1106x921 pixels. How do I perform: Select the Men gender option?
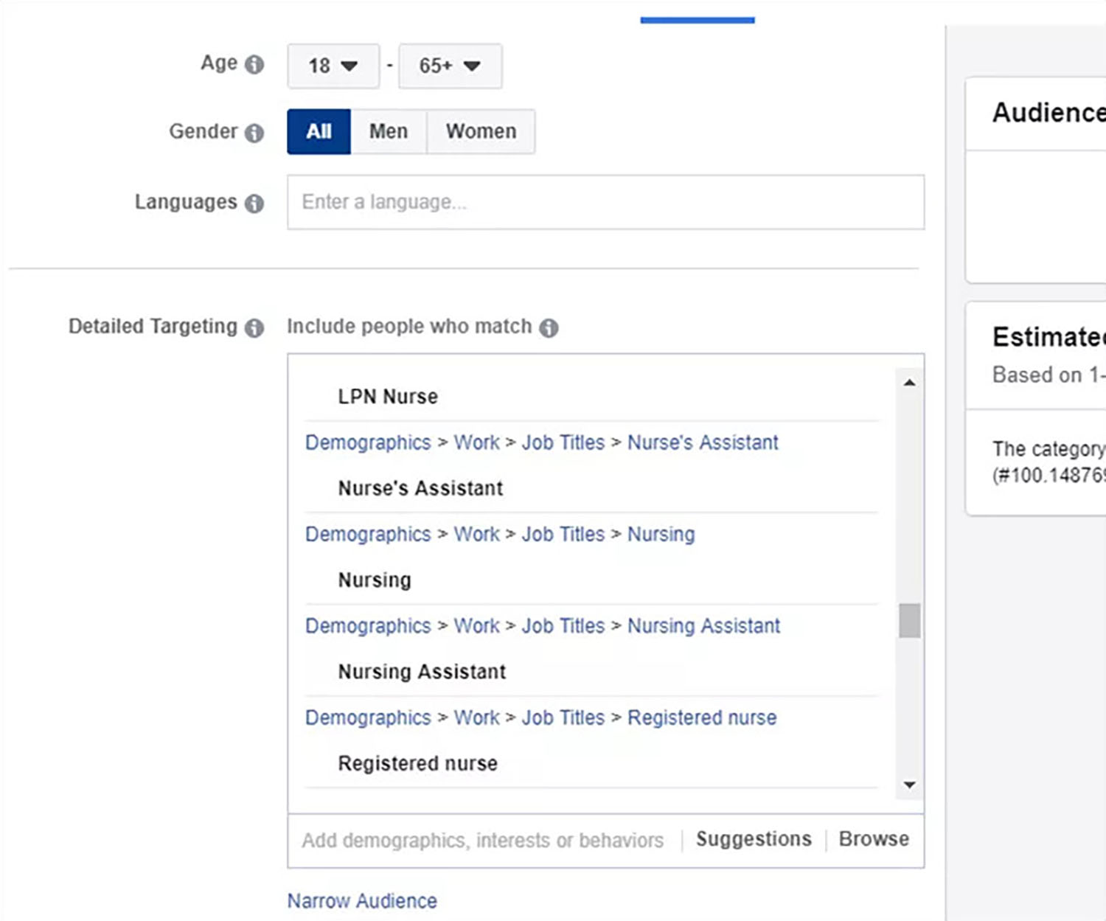(x=389, y=131)
